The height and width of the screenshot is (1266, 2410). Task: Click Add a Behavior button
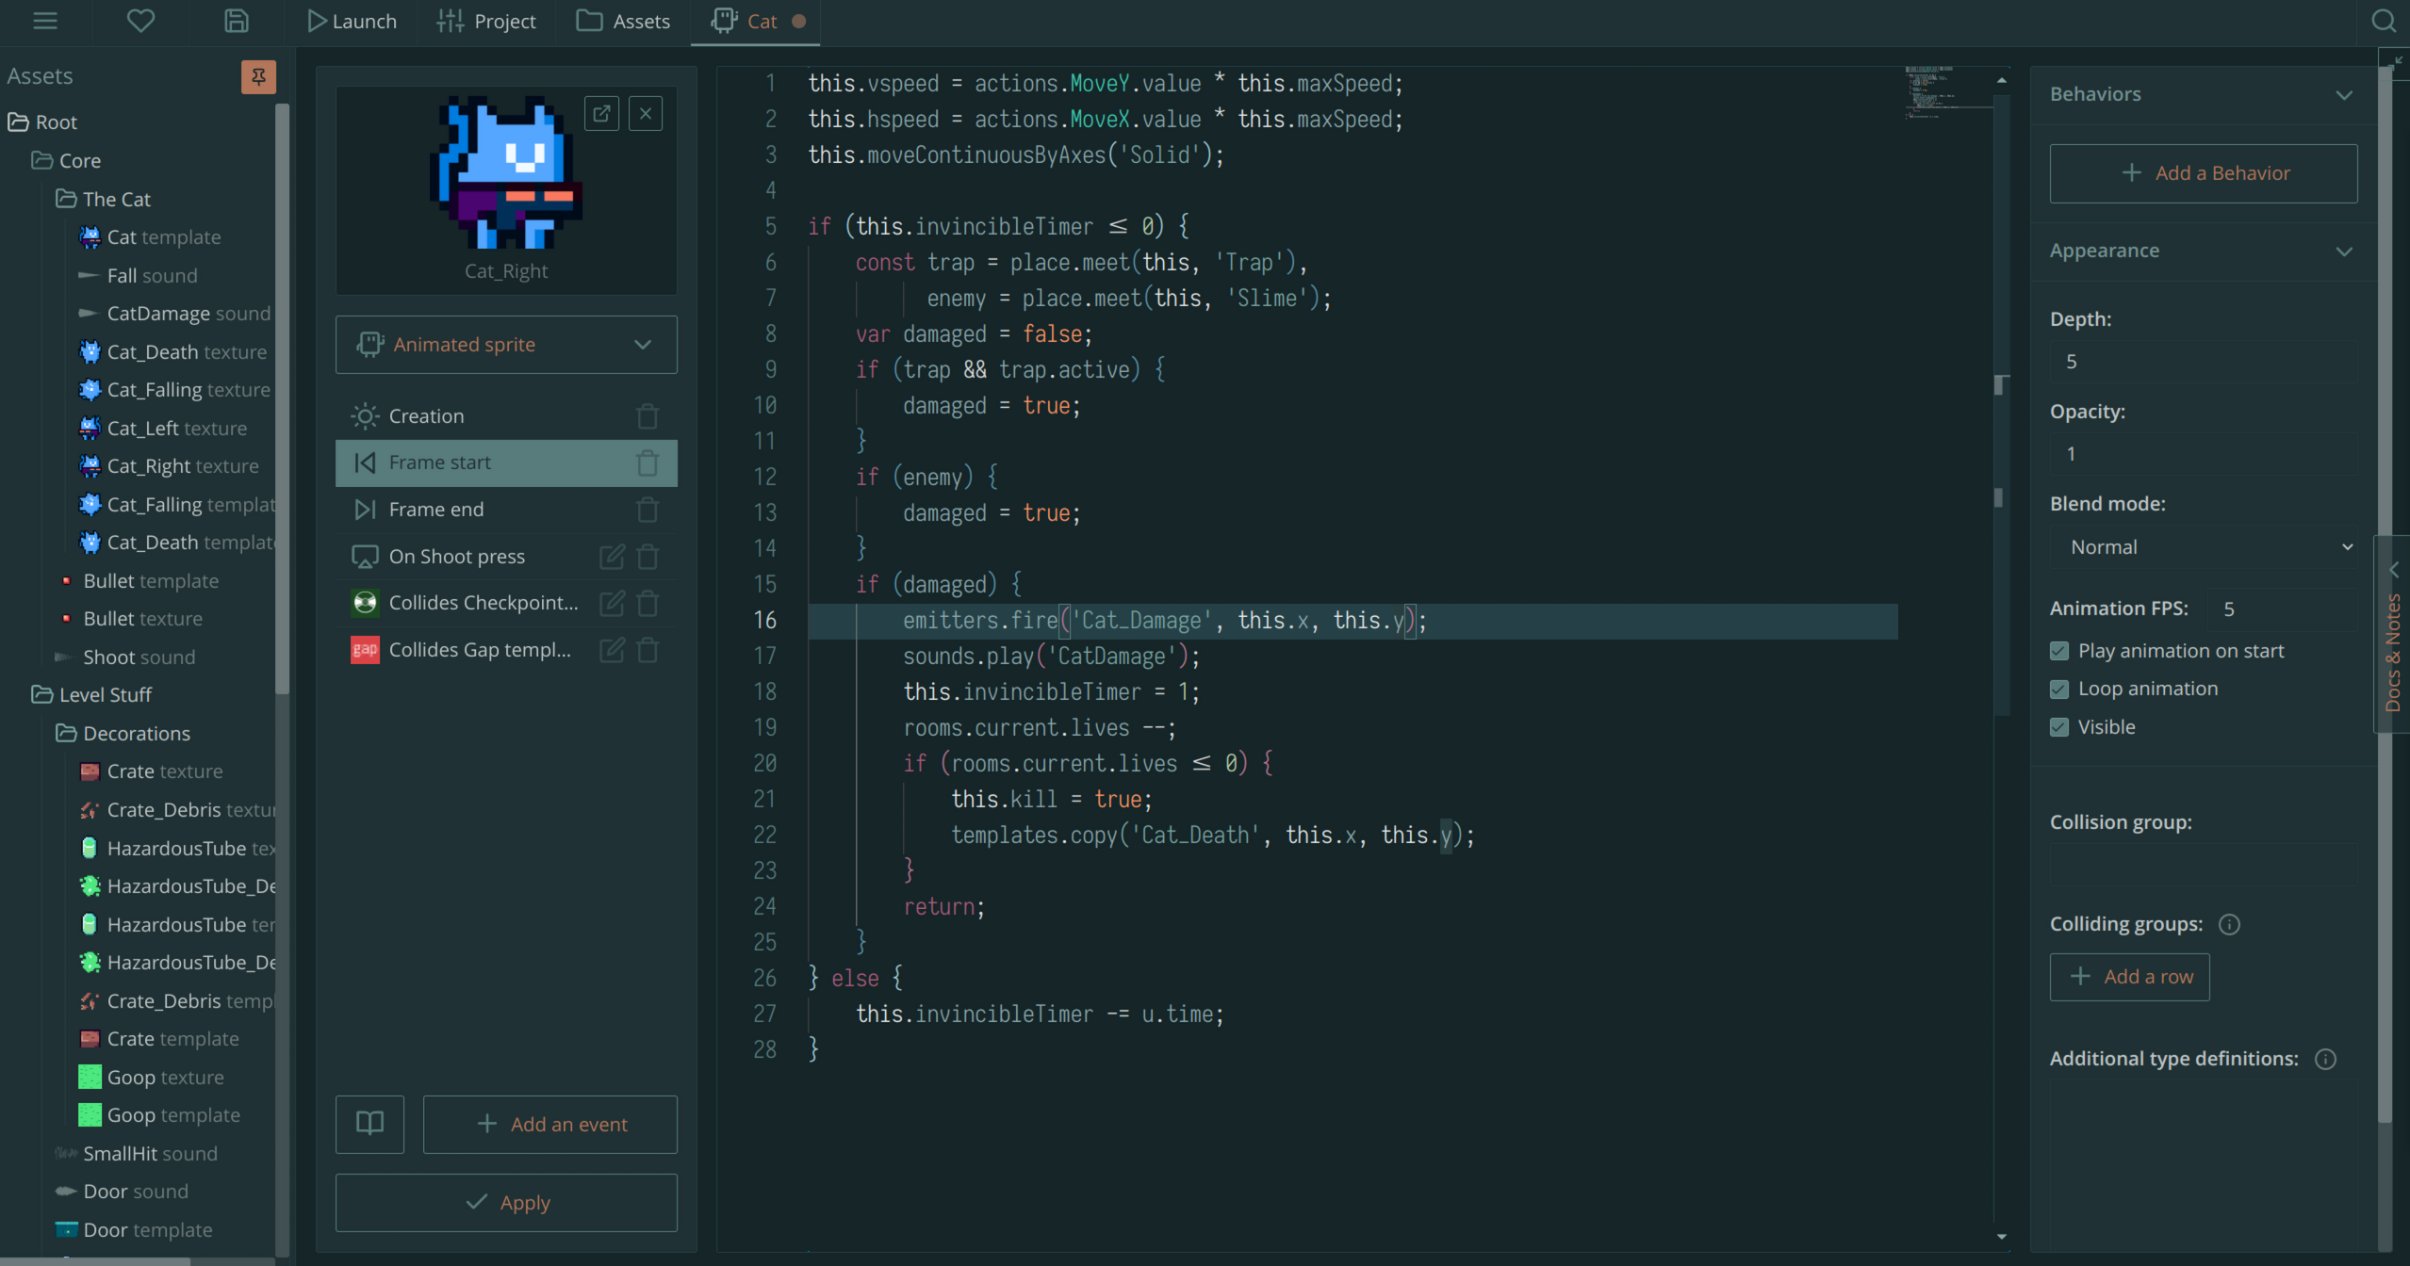pos(2204,173)
